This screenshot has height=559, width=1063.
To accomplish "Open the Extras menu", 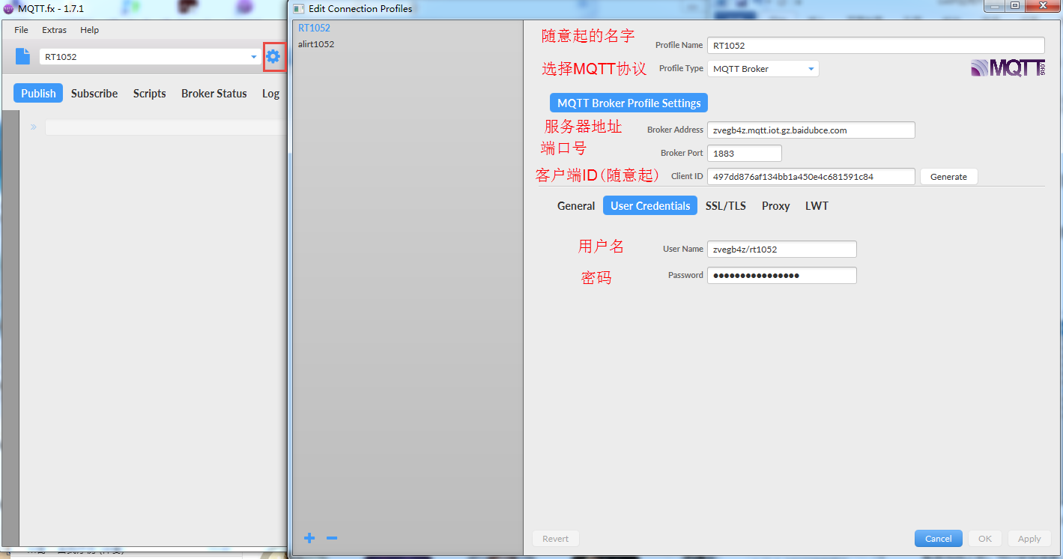I will click(54, 30).
